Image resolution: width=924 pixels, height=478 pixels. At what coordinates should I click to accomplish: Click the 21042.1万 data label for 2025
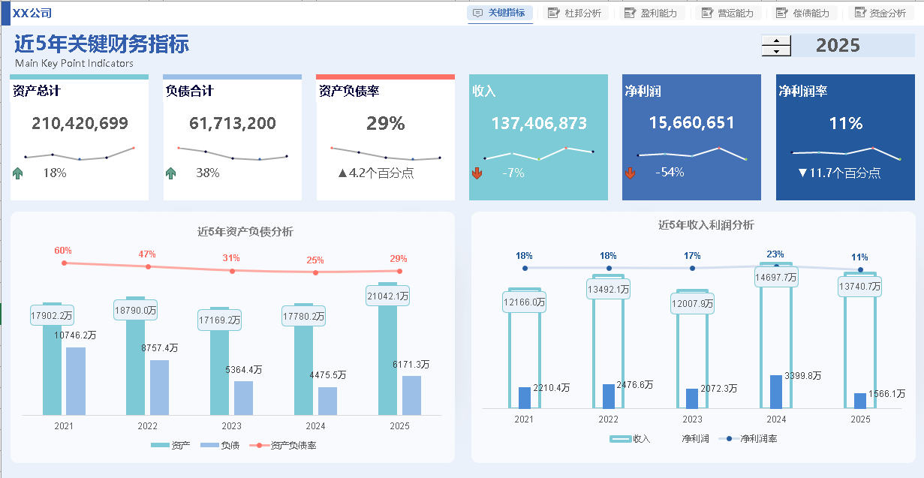tap(387, 296)
